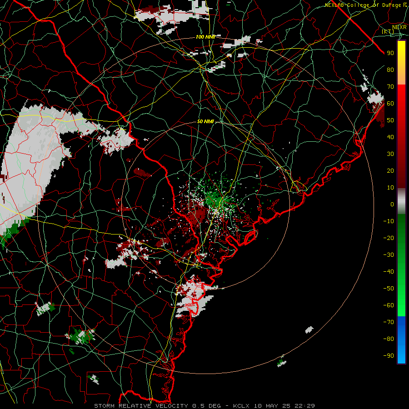This screenshot has height=409, width=409.
Task: Click the small gray echo over the ocean
Action: point(309,330)
